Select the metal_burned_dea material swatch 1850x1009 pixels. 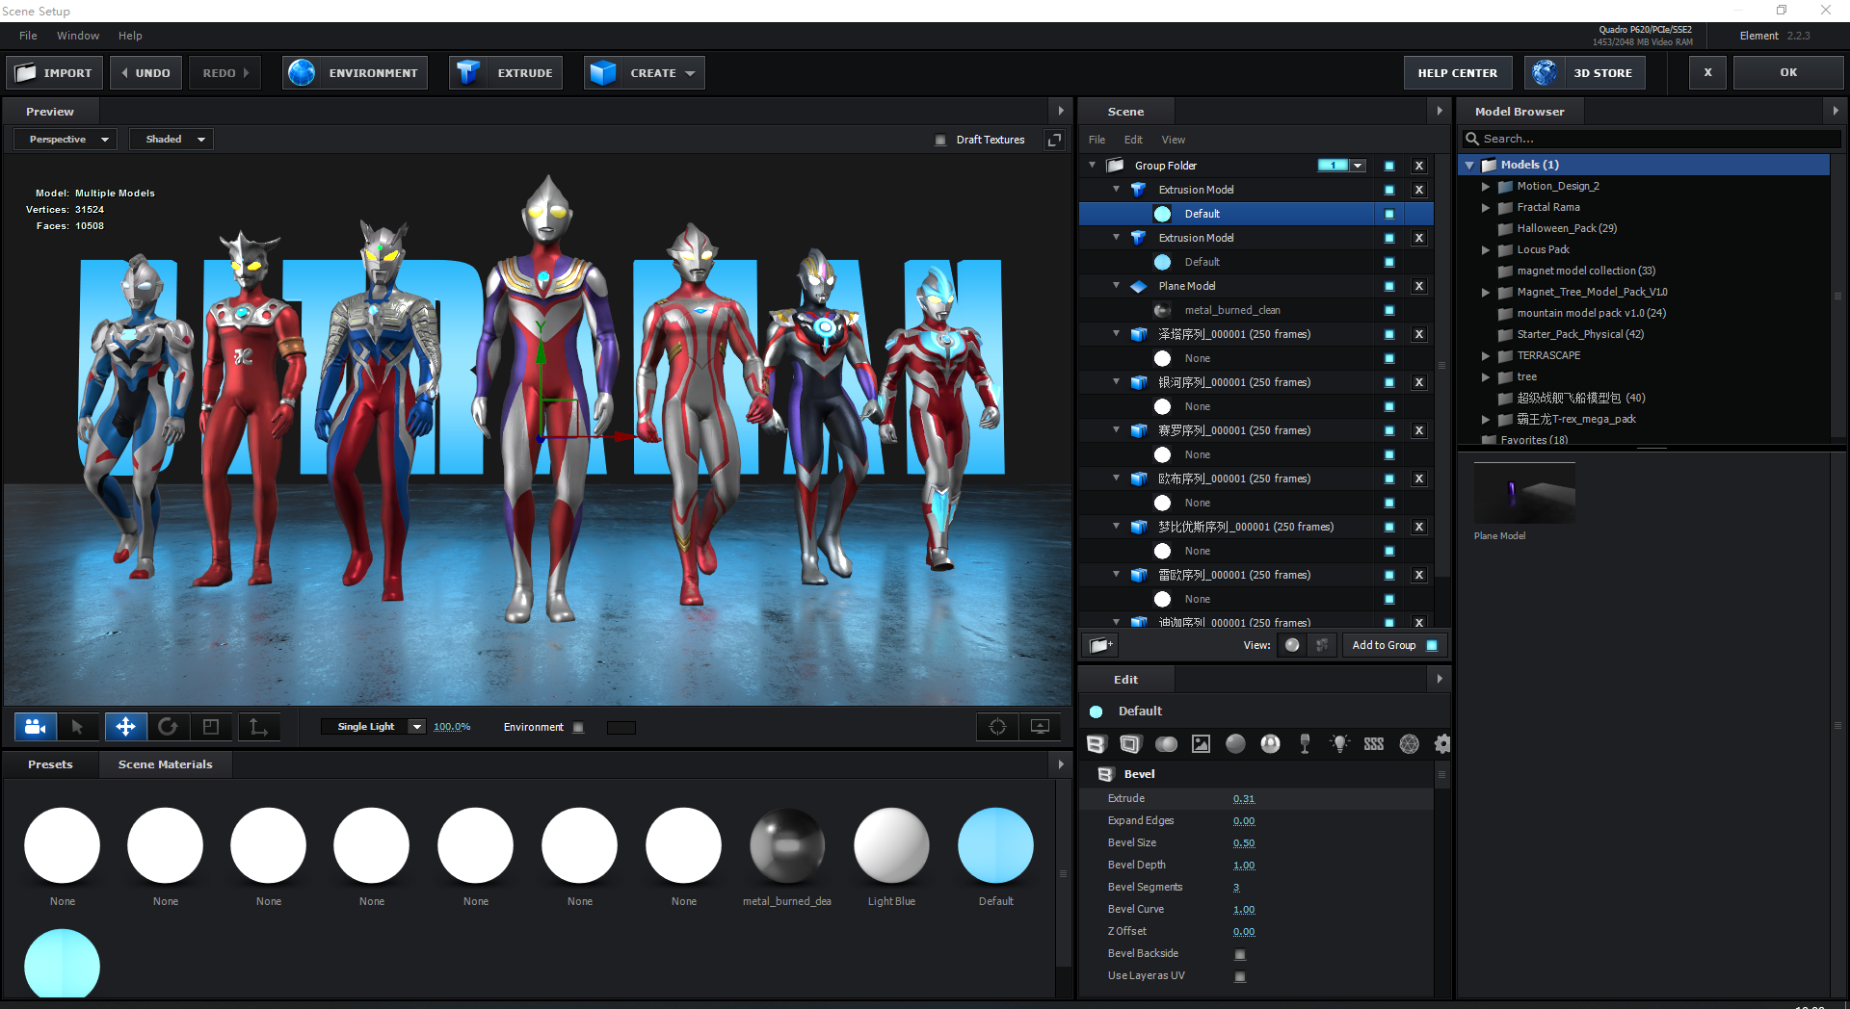pos(786,845)
